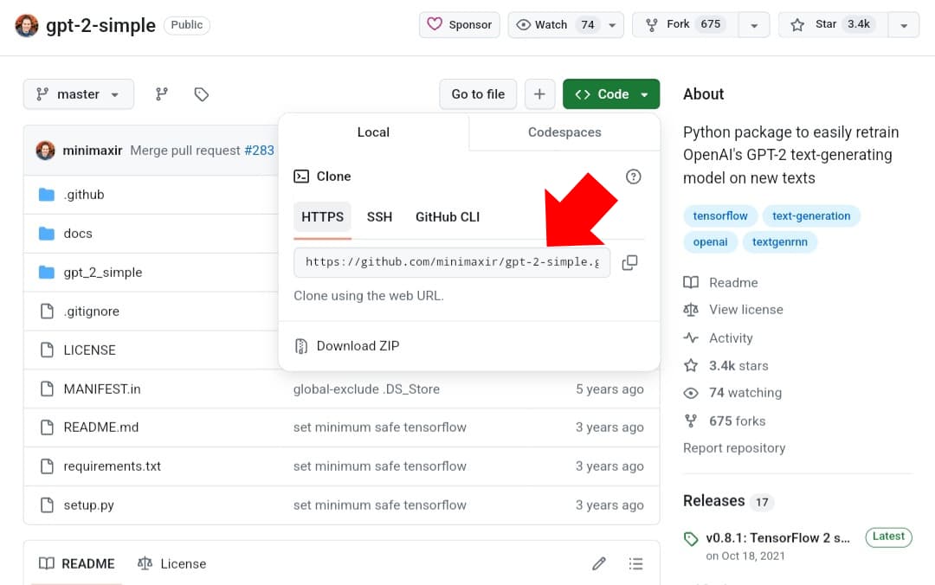Click the plus add file button
This screenshot has width=935, height=585.
[539, 94]
